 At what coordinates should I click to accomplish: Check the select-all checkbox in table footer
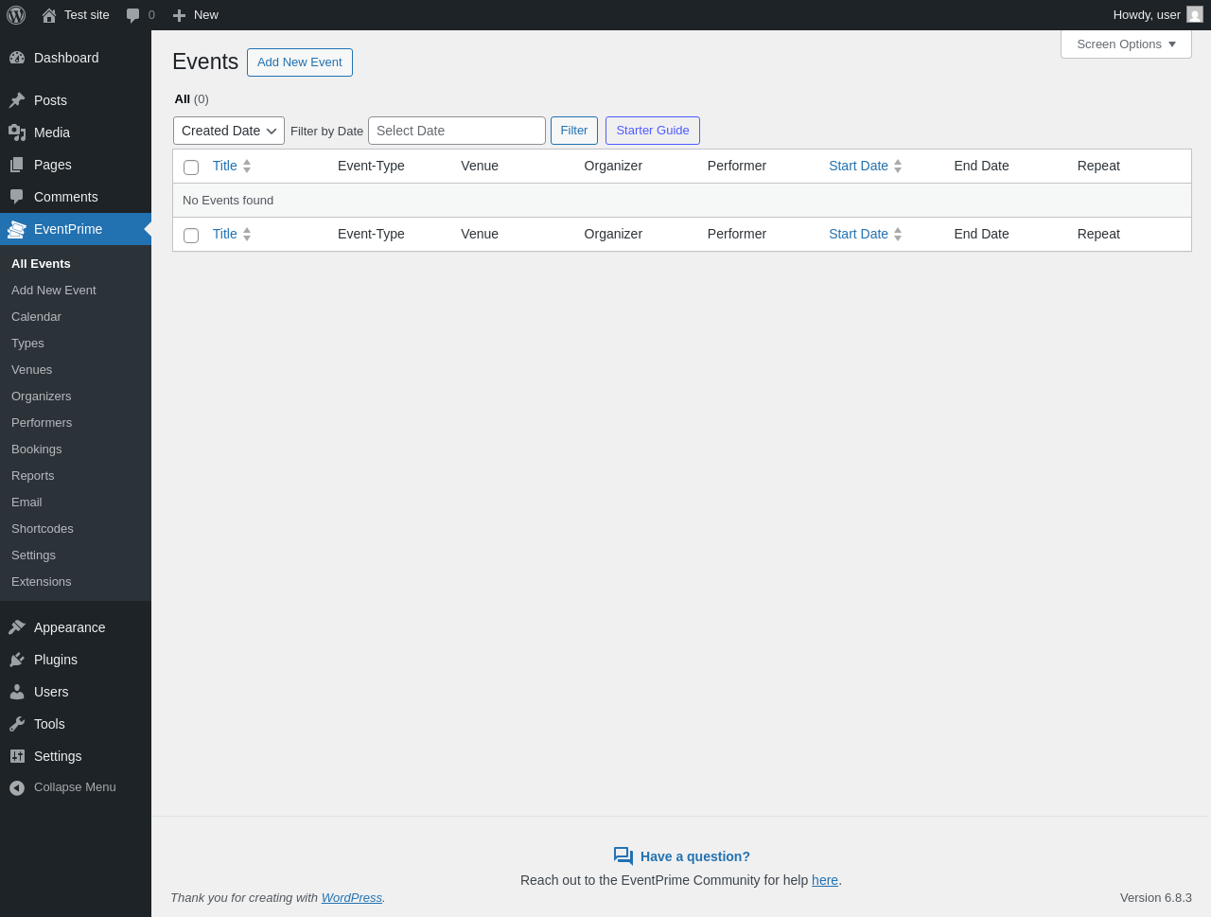(191, 236)
